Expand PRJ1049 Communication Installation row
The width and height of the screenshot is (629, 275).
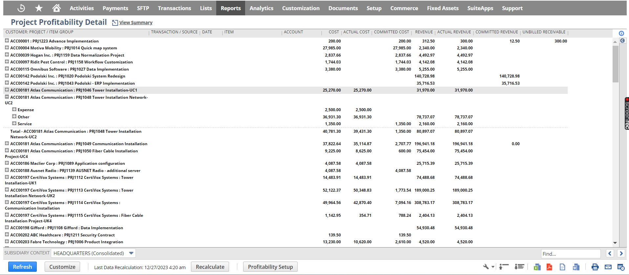pos(7,143)
